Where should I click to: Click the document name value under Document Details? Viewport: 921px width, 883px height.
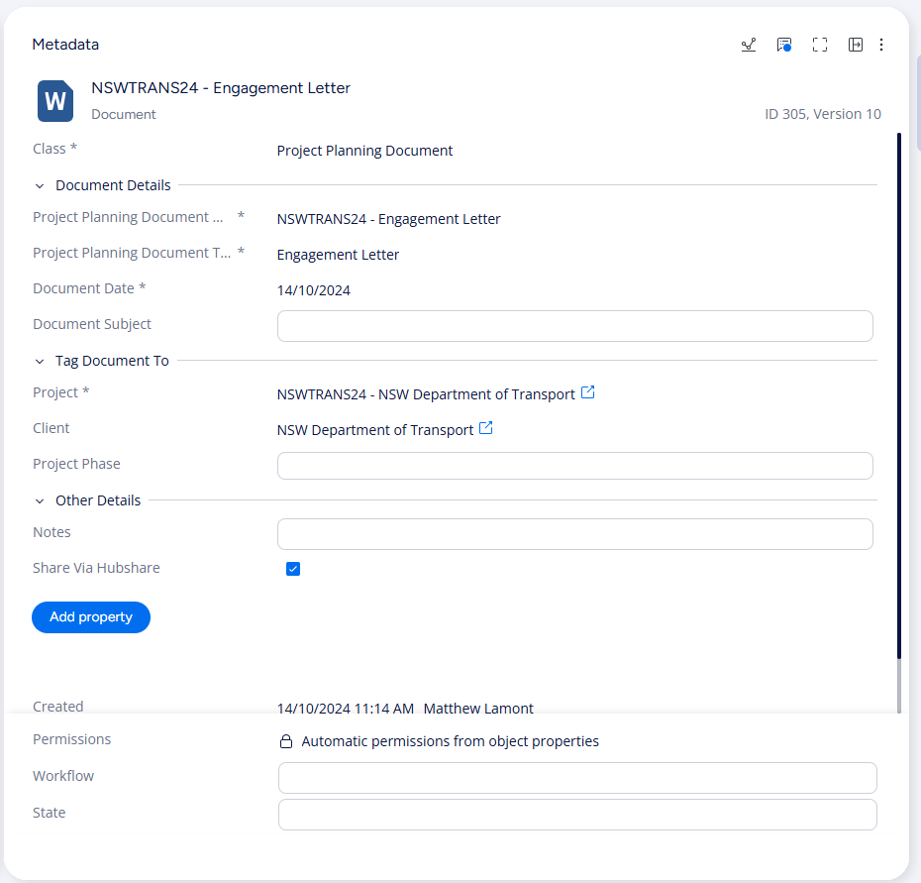pos(388,219)
